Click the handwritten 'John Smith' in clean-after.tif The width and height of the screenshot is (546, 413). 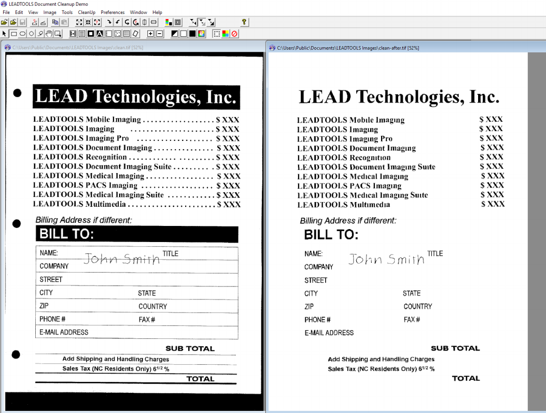coord(386,260)
